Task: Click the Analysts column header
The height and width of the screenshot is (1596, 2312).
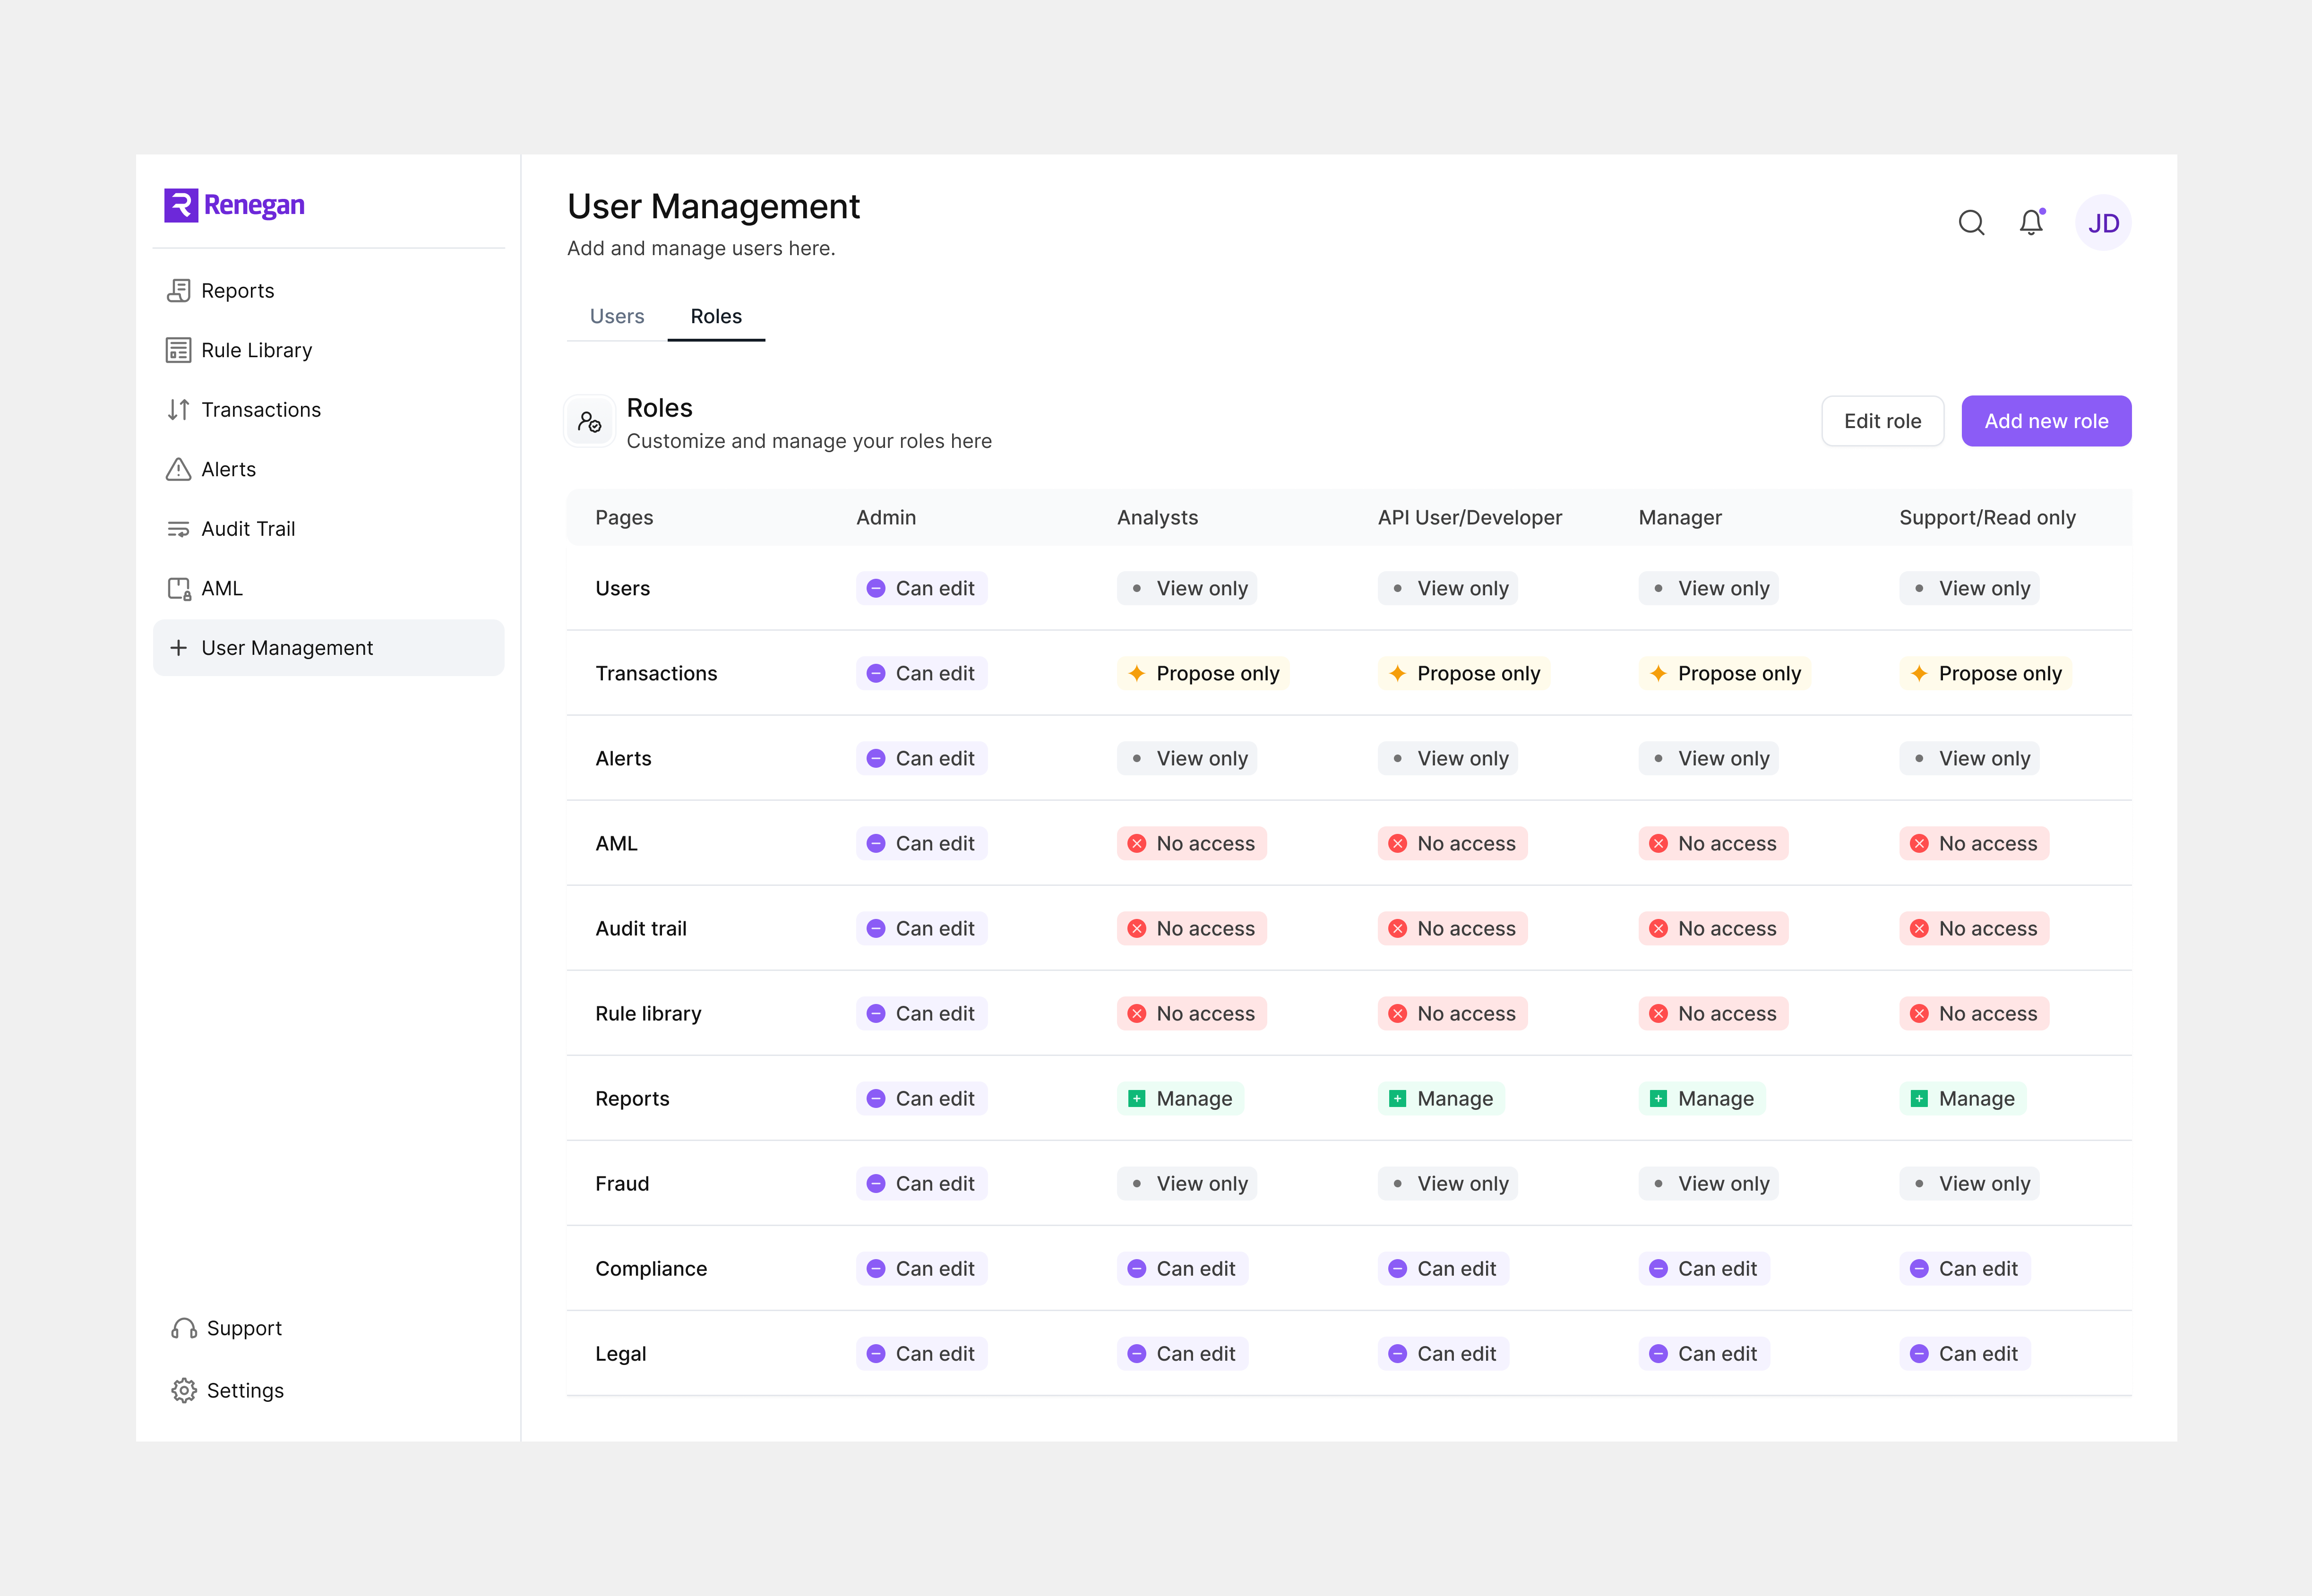Action: click(x=1157, y=518)
